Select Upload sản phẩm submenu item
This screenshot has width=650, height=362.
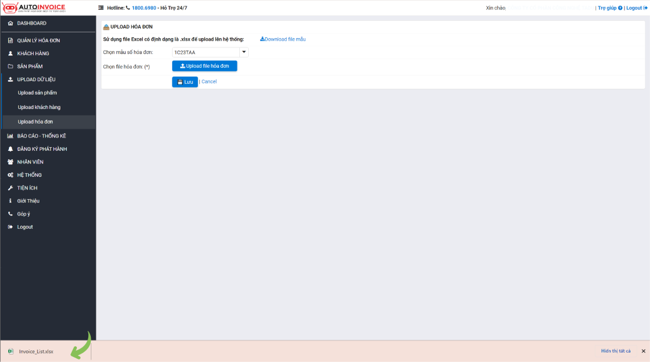coord(37,93)
